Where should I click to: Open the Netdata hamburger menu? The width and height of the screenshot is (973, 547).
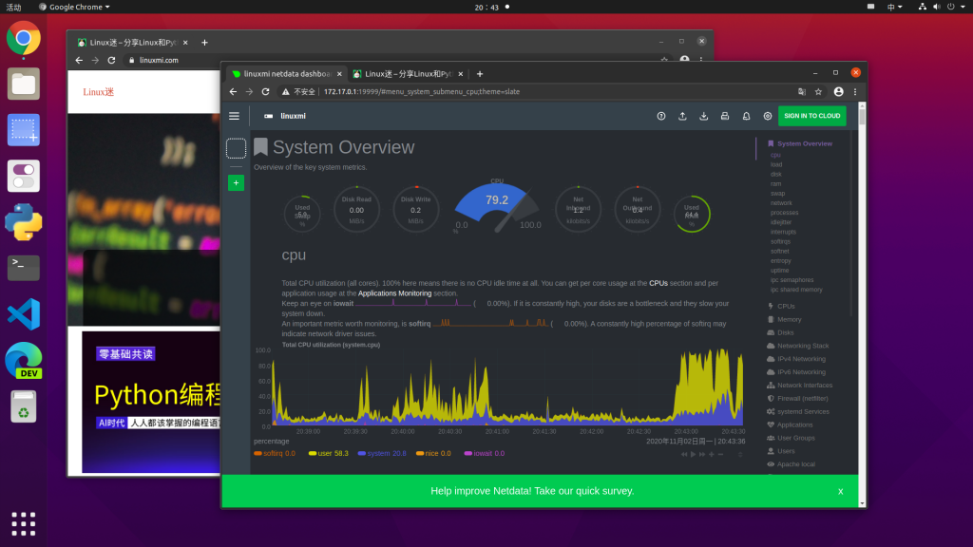click(x=234, y=116)
